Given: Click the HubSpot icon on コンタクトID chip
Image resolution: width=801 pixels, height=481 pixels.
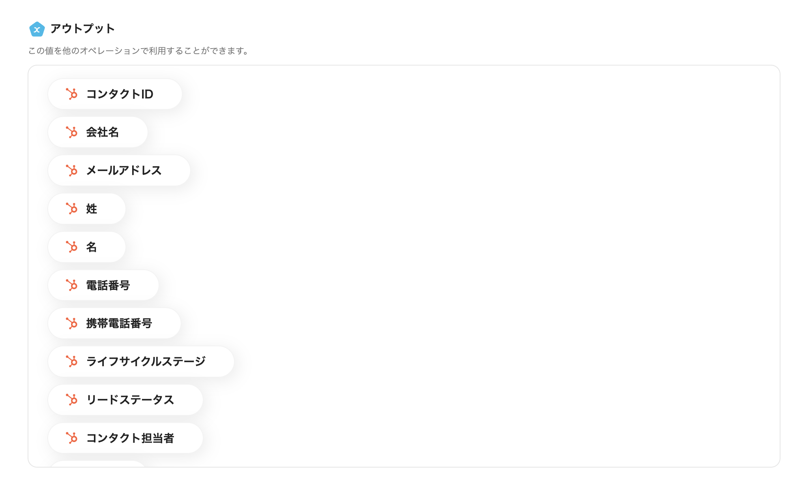Looking at the screenshot, I should click(x=73, y=94).
